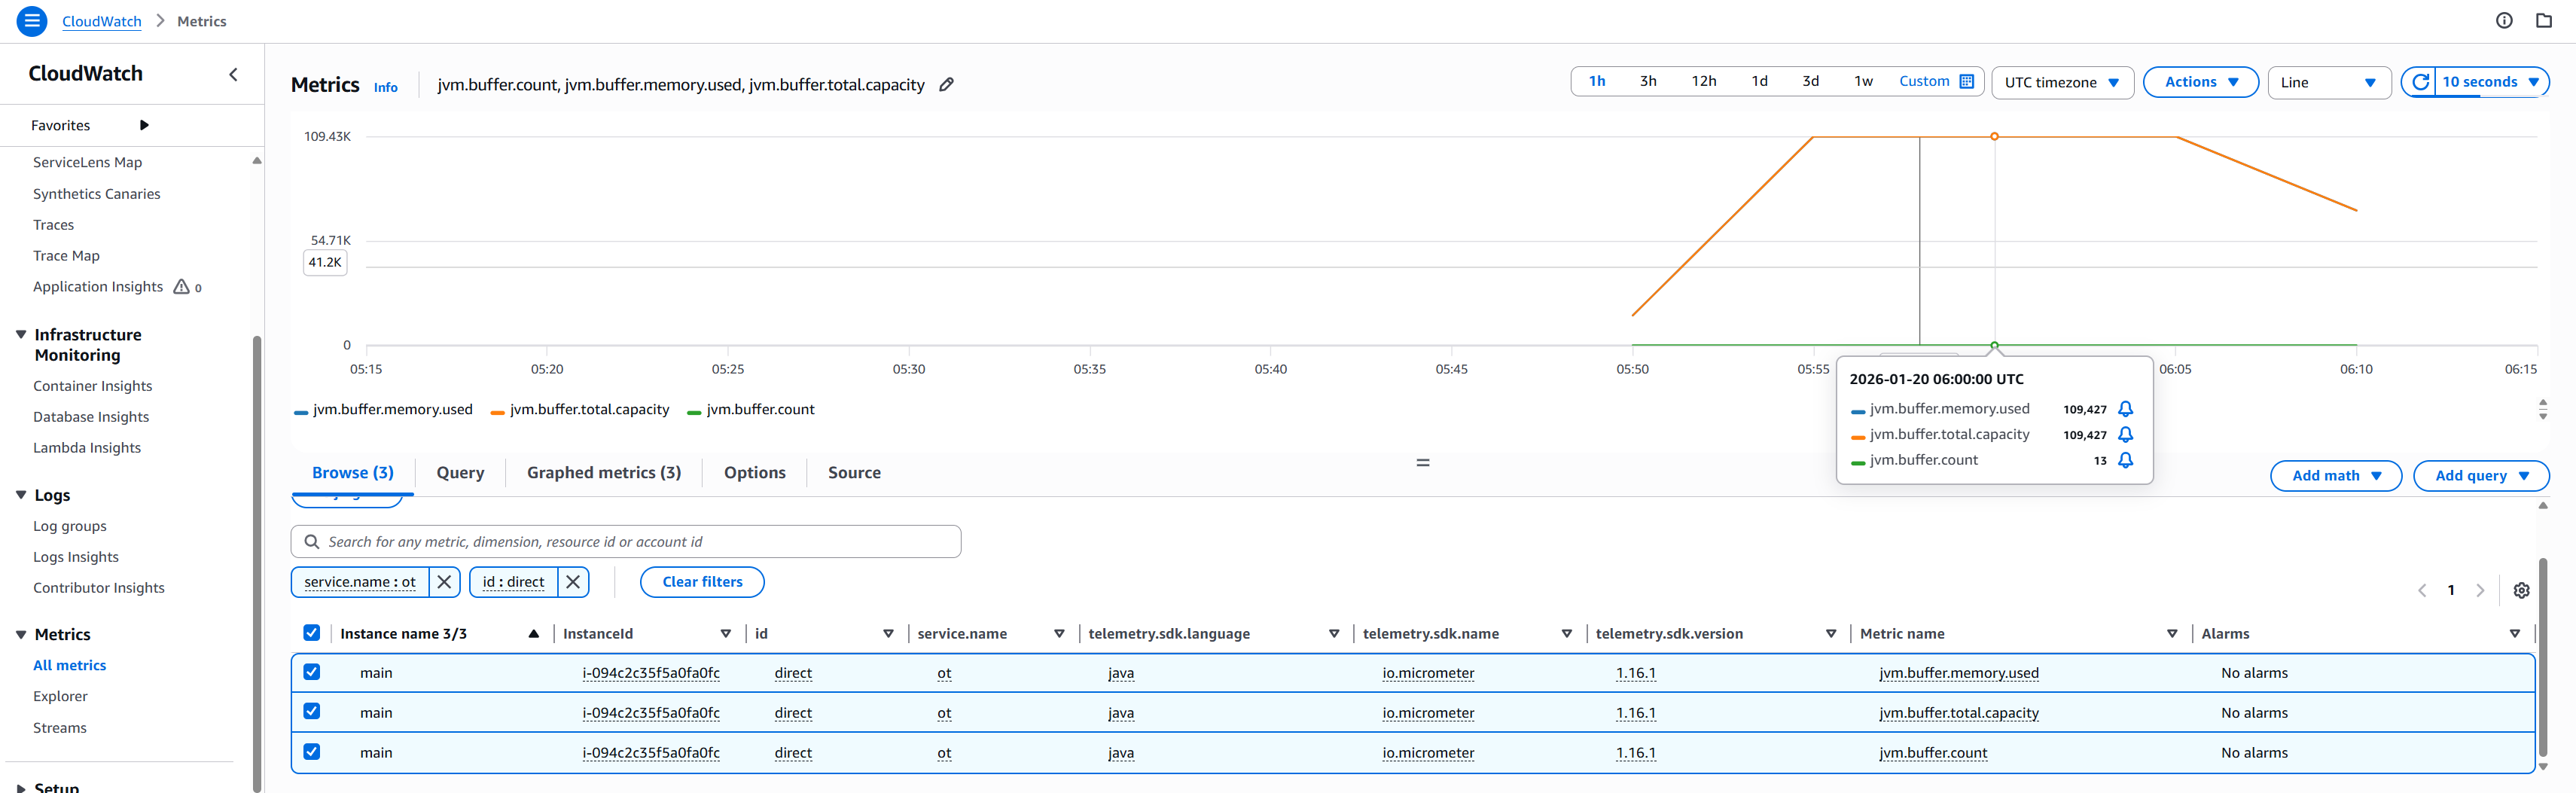Viewport: 2576px width, 793px height.
Task: Open the Actions dropdown
Action: coord(2200,82)
